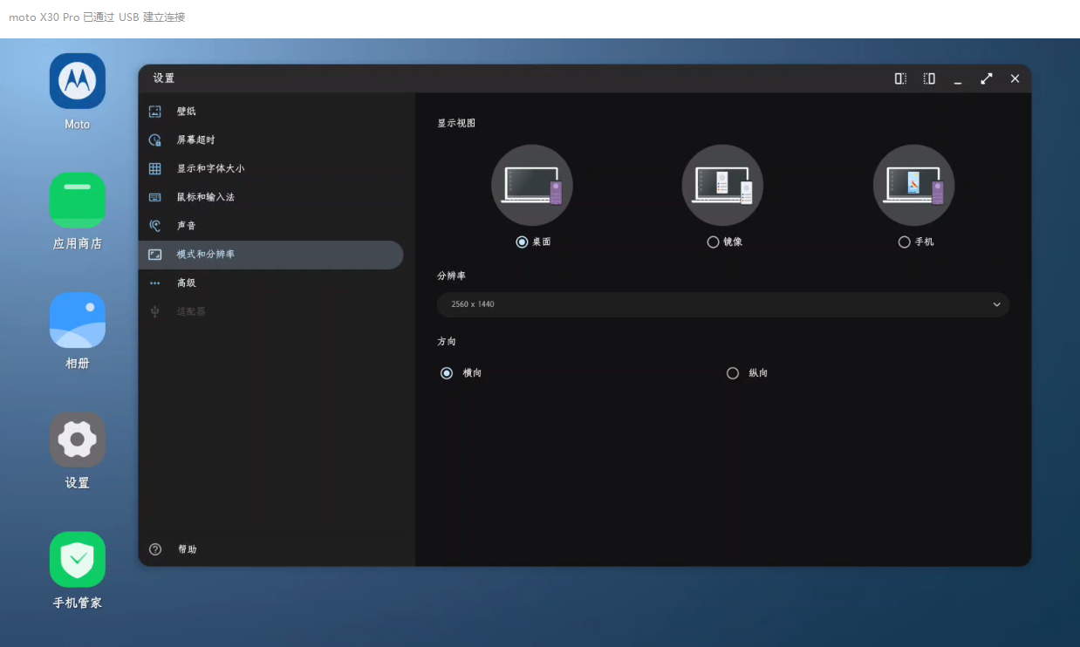This screenshot has width=1080, height=647.
Task: Select the 手机 phone view radio button
Action: pyautogui.click(x=904, y=242)
